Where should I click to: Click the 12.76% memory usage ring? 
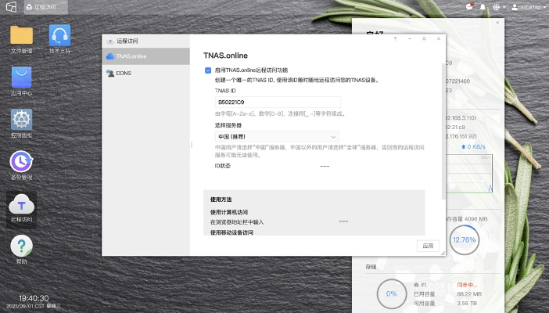pyautogui.click(x=465, y=239)
